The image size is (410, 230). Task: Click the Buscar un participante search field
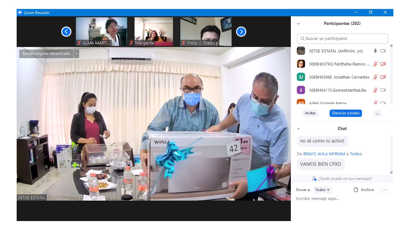[342, 39]
